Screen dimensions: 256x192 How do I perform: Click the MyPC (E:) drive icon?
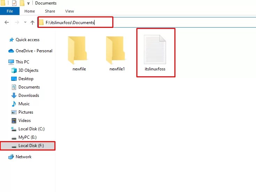(14, 138)
